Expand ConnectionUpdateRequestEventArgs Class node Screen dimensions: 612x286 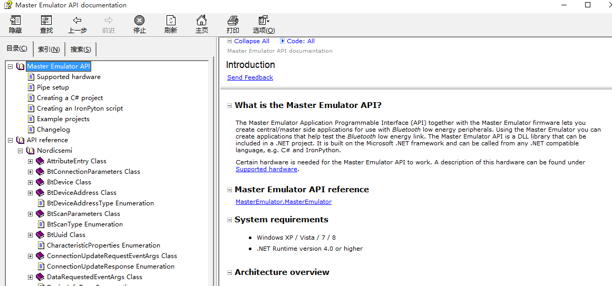(31, 256)
